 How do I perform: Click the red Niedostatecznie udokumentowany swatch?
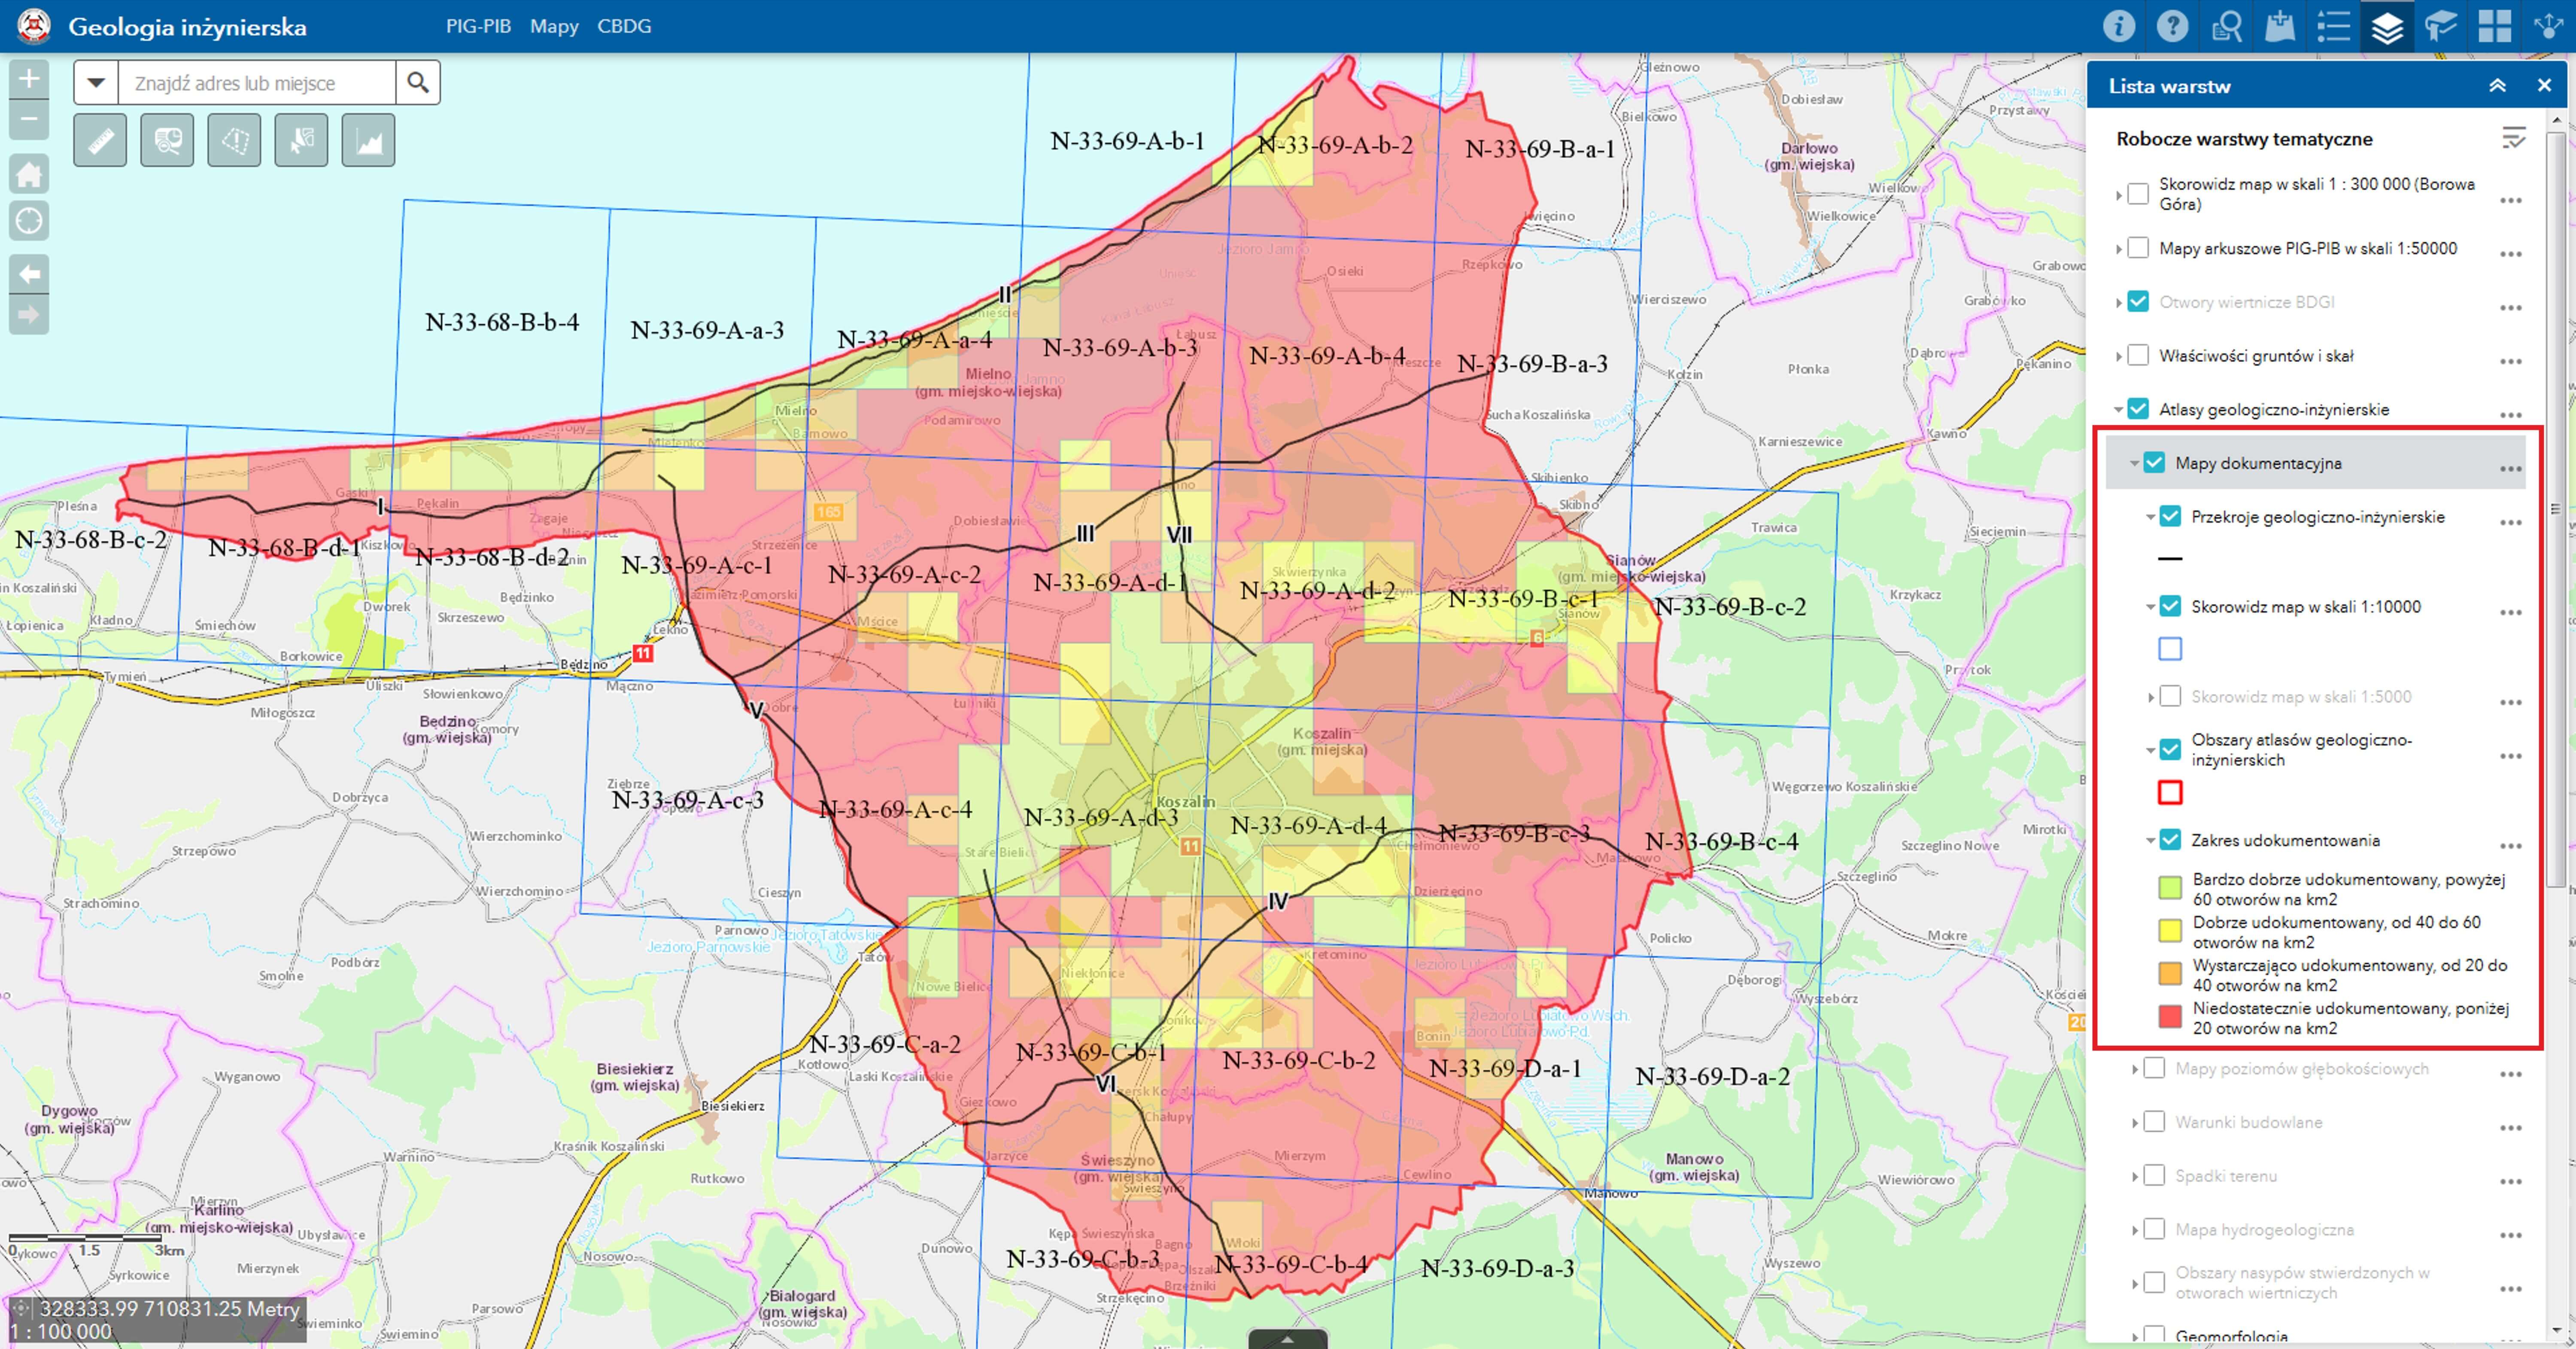2170,1017
